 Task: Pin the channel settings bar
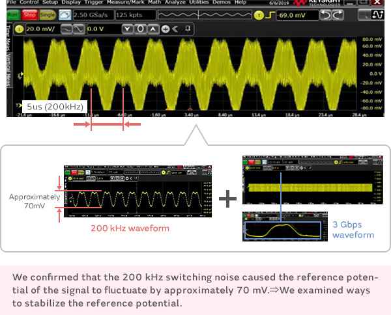pyautogui.click(x=187, y=29)
